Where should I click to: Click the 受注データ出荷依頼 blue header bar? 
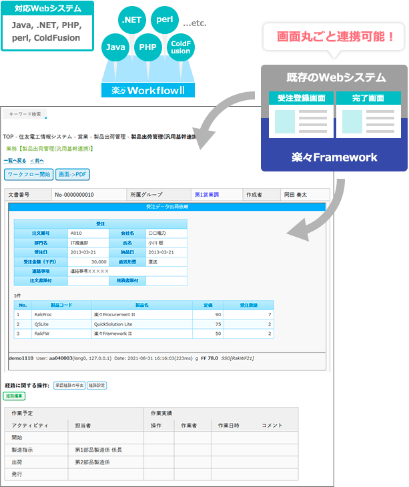(x=167, y=207)
